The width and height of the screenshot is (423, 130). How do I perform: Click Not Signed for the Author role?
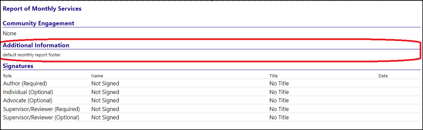click(x=105, y=83)
